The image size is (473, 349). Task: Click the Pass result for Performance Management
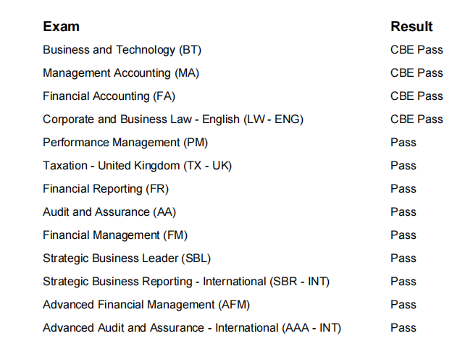[x=403, y=143]
